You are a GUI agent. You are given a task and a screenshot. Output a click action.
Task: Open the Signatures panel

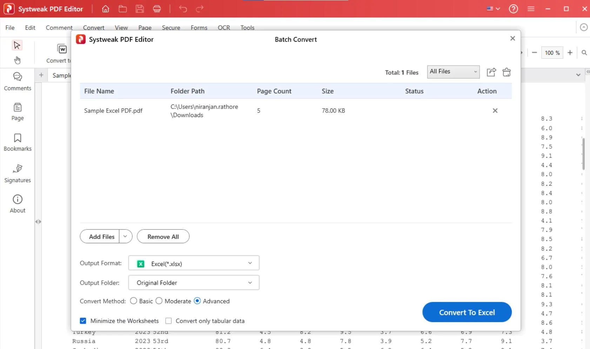coord(17,173)
